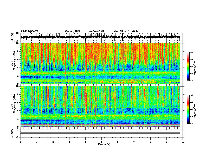Click time axis tick label "4"

point(86,142)
